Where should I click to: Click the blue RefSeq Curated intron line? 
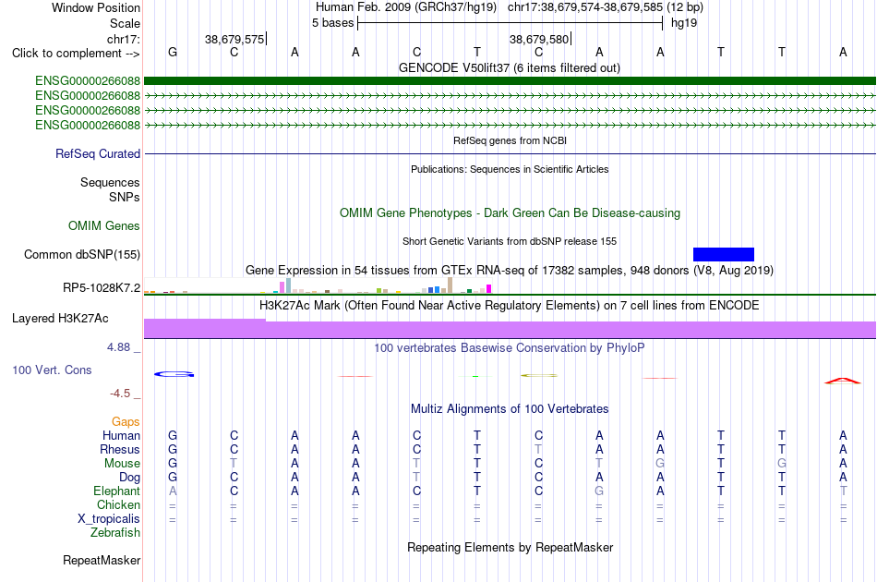(x=510, y=153)
